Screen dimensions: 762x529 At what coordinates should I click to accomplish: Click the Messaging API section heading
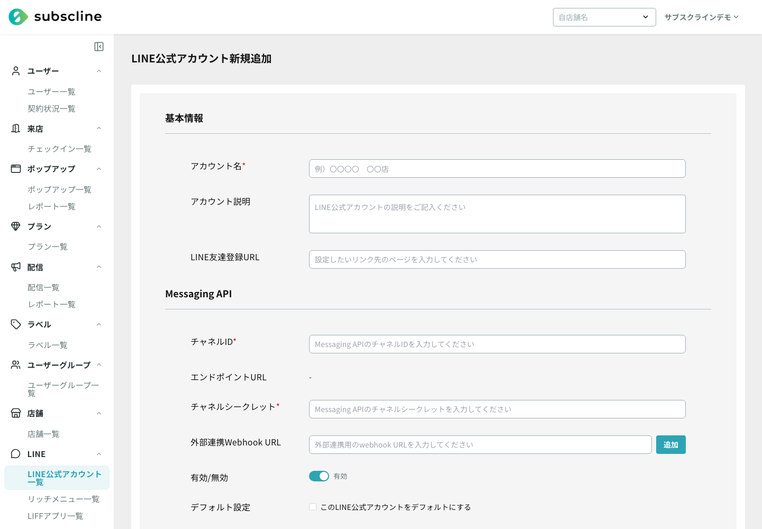tap(198, 294)
